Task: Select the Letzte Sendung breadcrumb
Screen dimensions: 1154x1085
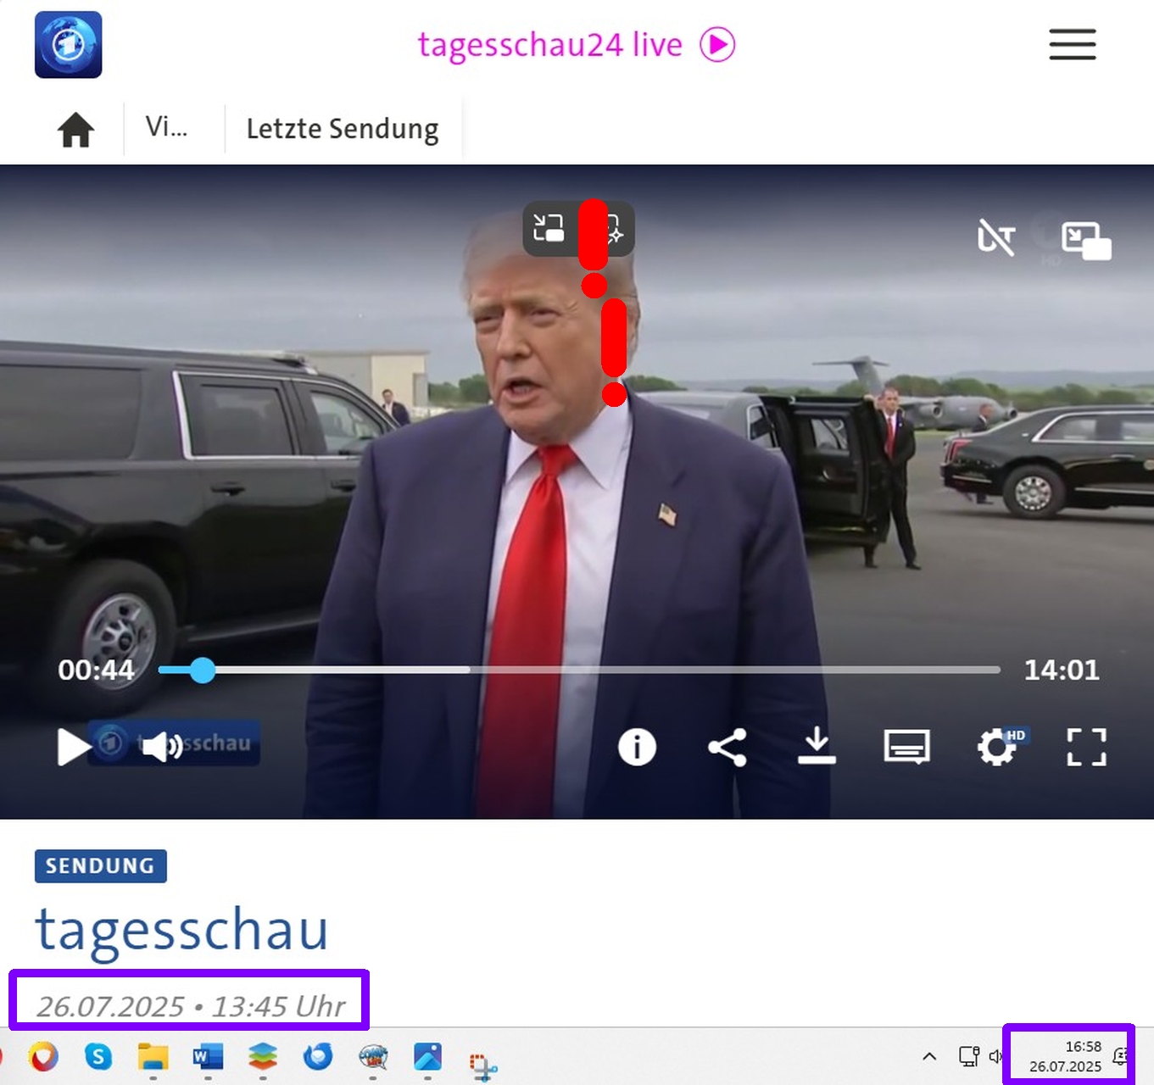Action: click(342, 129)
